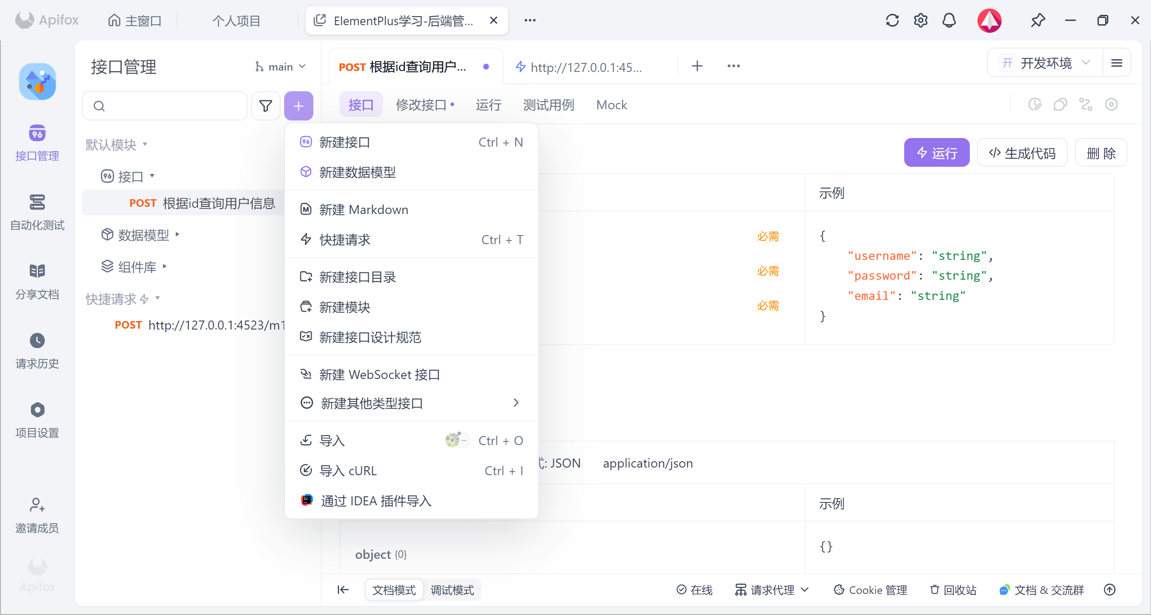1151x615 pixels.
Task: Open the 开发环境 environment dropdown
Action: click(x=1045, y=63)
